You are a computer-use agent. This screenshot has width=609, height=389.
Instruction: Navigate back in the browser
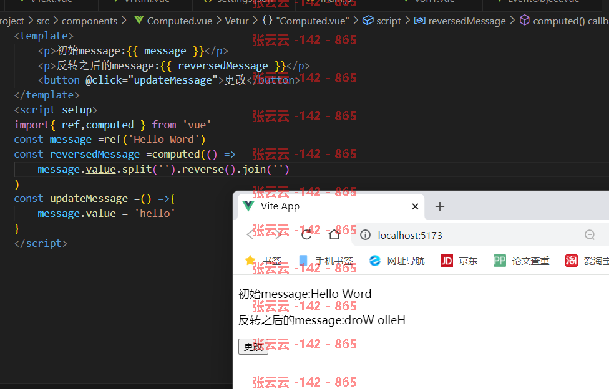coord(250,234)
